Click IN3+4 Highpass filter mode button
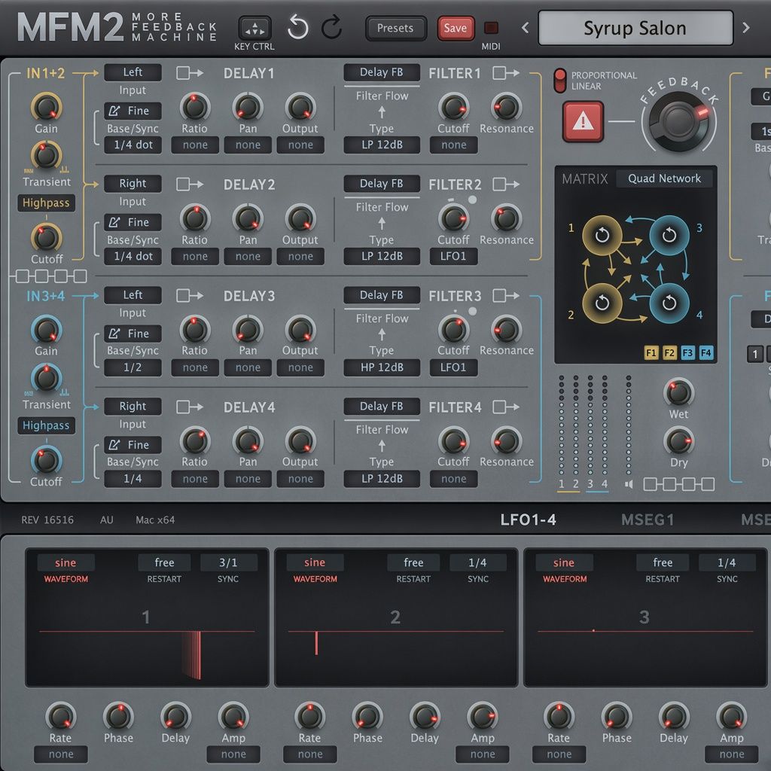This screenshot has height=771, width=771. point(46,425)
